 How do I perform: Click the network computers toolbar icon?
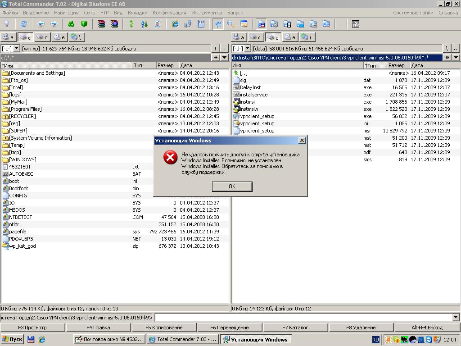point(188,24)
